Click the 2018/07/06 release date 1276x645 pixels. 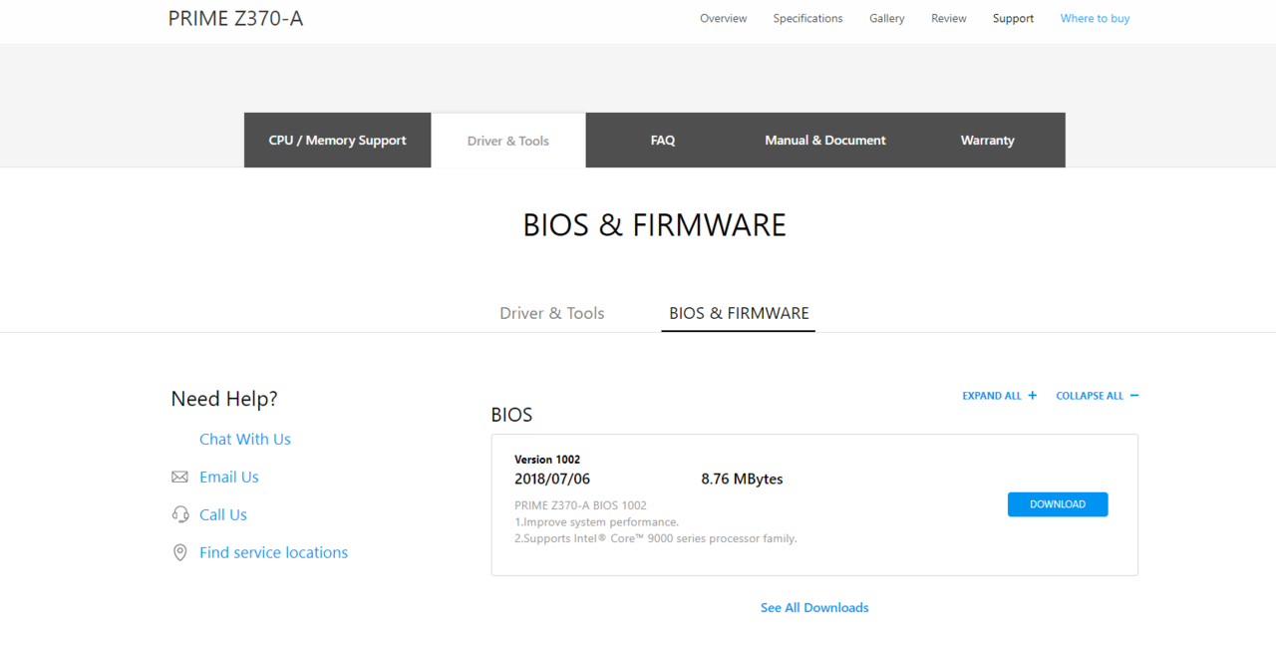coord(552,480)
